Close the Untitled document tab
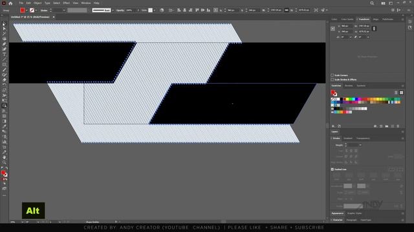This screenshot has width=414, height=232. point(54,17)
